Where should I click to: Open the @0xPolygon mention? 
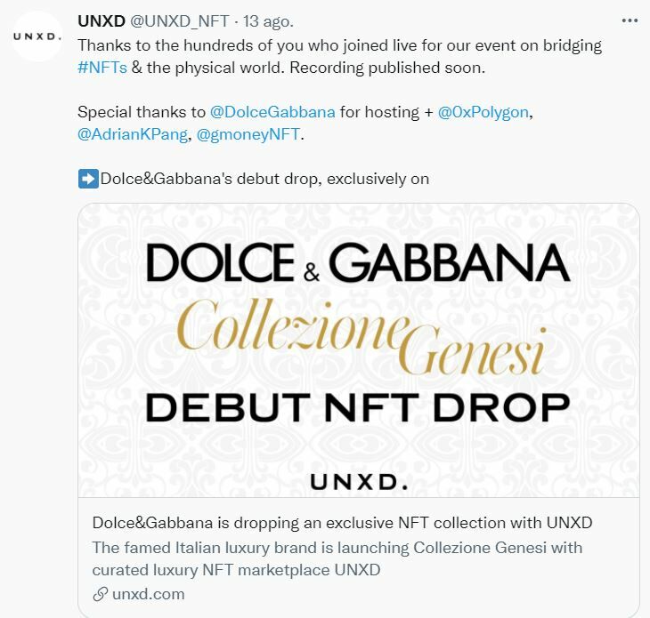[x=488, y=112]
